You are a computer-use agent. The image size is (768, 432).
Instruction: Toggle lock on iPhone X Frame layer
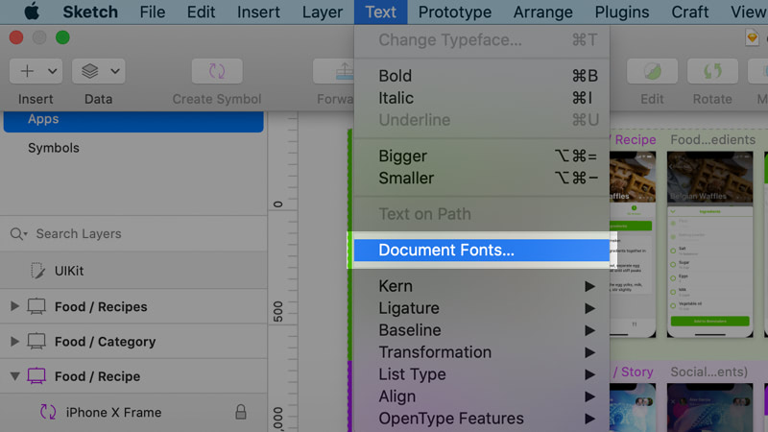[241, 412]
